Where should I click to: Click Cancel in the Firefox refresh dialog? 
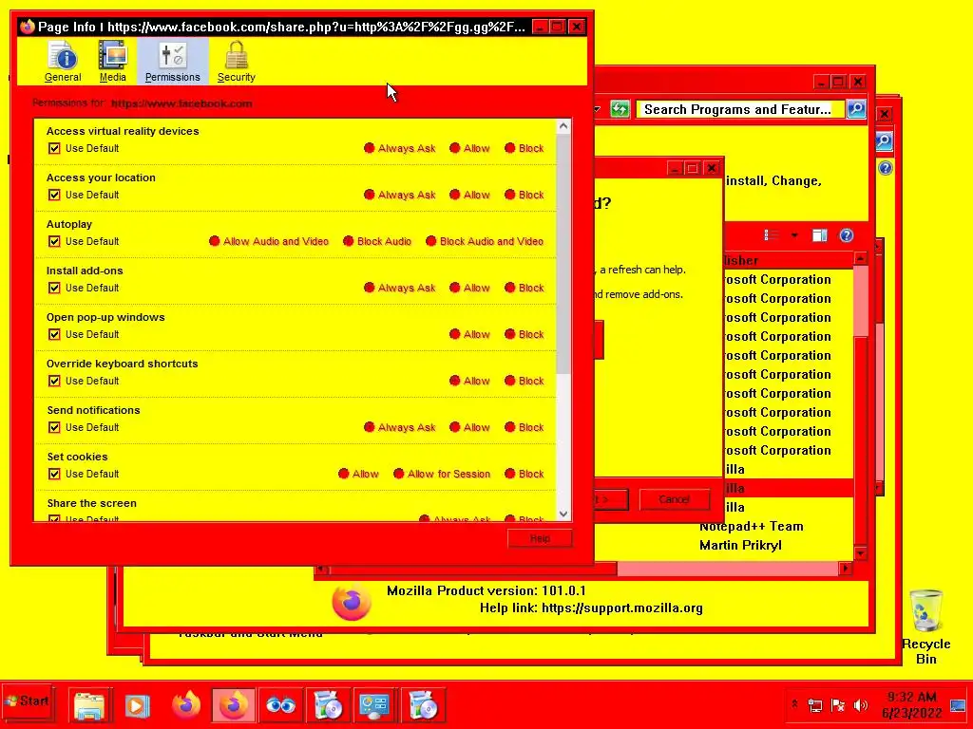(674, 499)
